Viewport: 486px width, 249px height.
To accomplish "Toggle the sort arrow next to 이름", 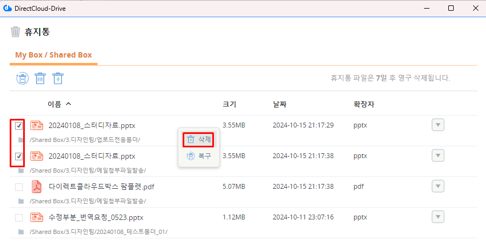I will point(68,104).
